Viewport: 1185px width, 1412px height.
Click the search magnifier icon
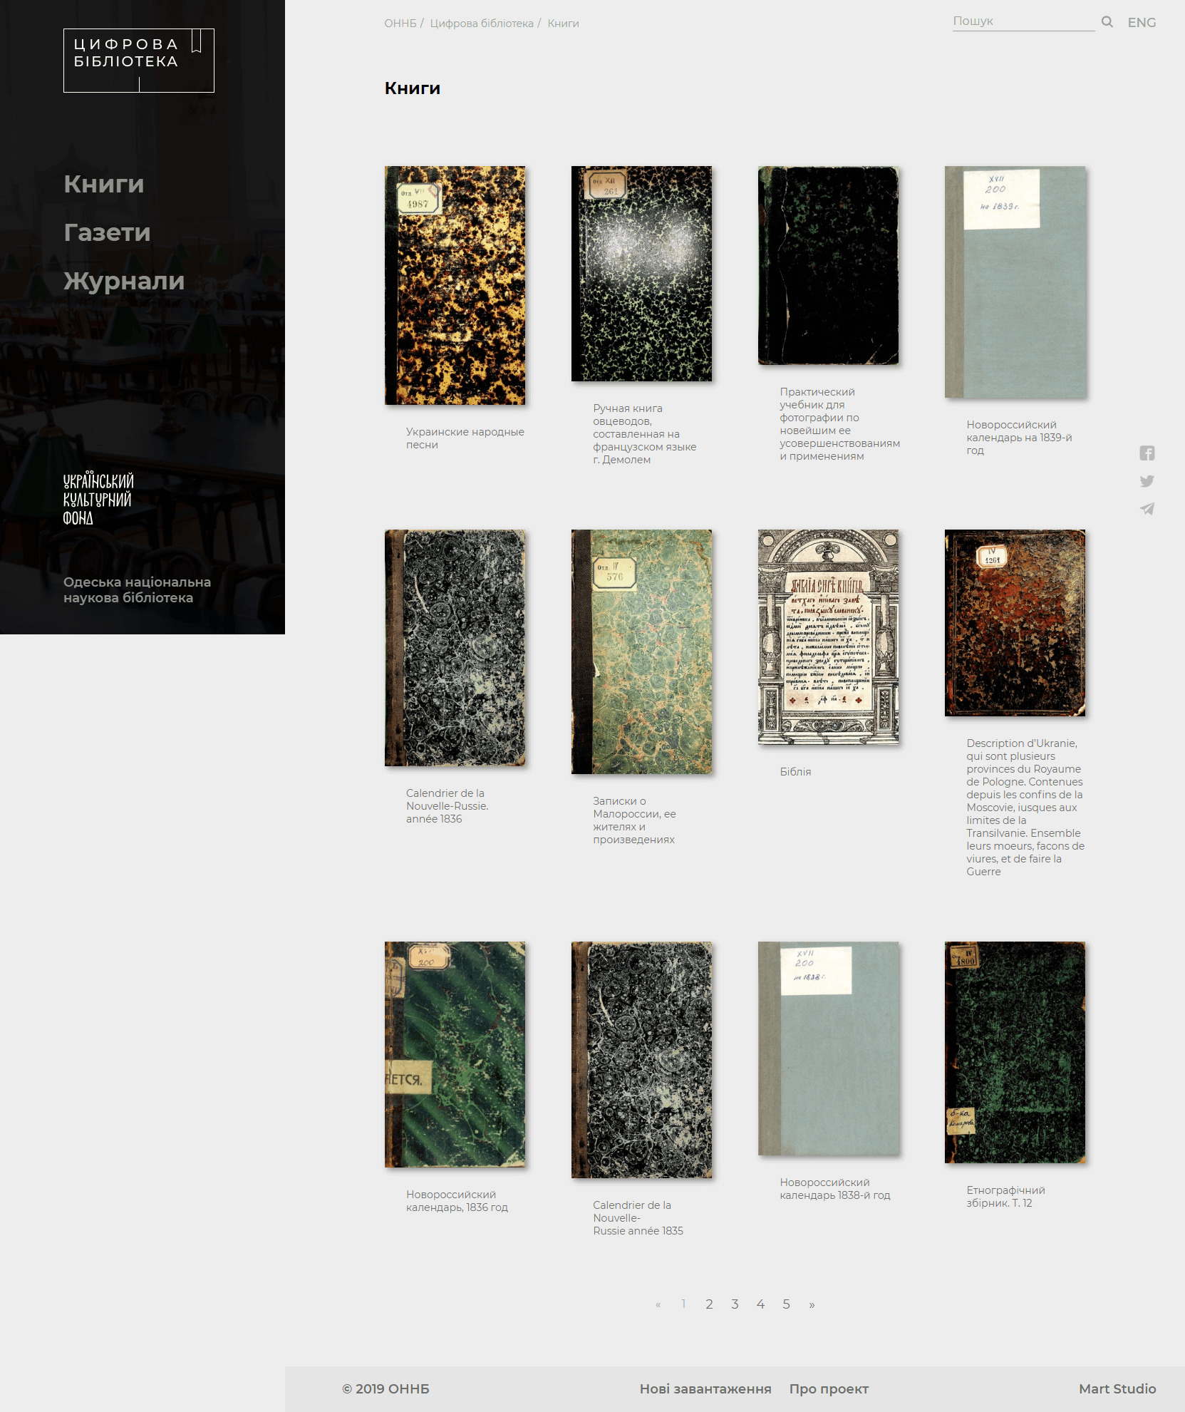pyautogui.click(x=1107, y=22)
